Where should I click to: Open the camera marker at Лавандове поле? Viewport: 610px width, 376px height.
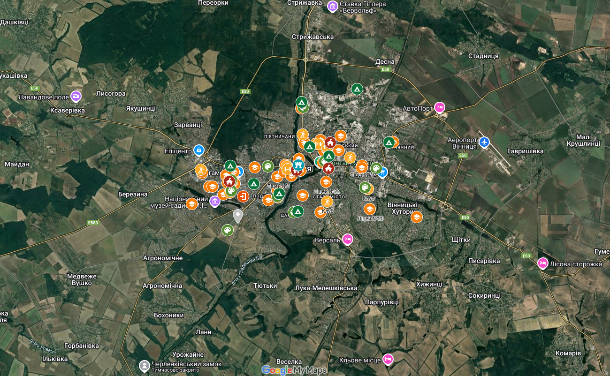[76, 97]
